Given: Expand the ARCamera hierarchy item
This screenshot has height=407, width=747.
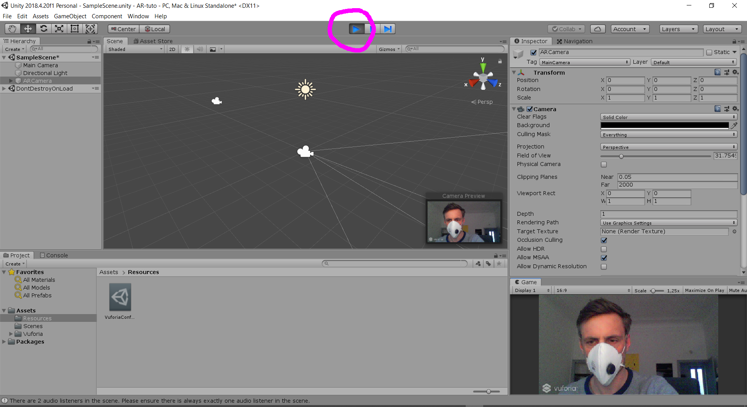Looking at the screenshot, I should pos(11,81).
